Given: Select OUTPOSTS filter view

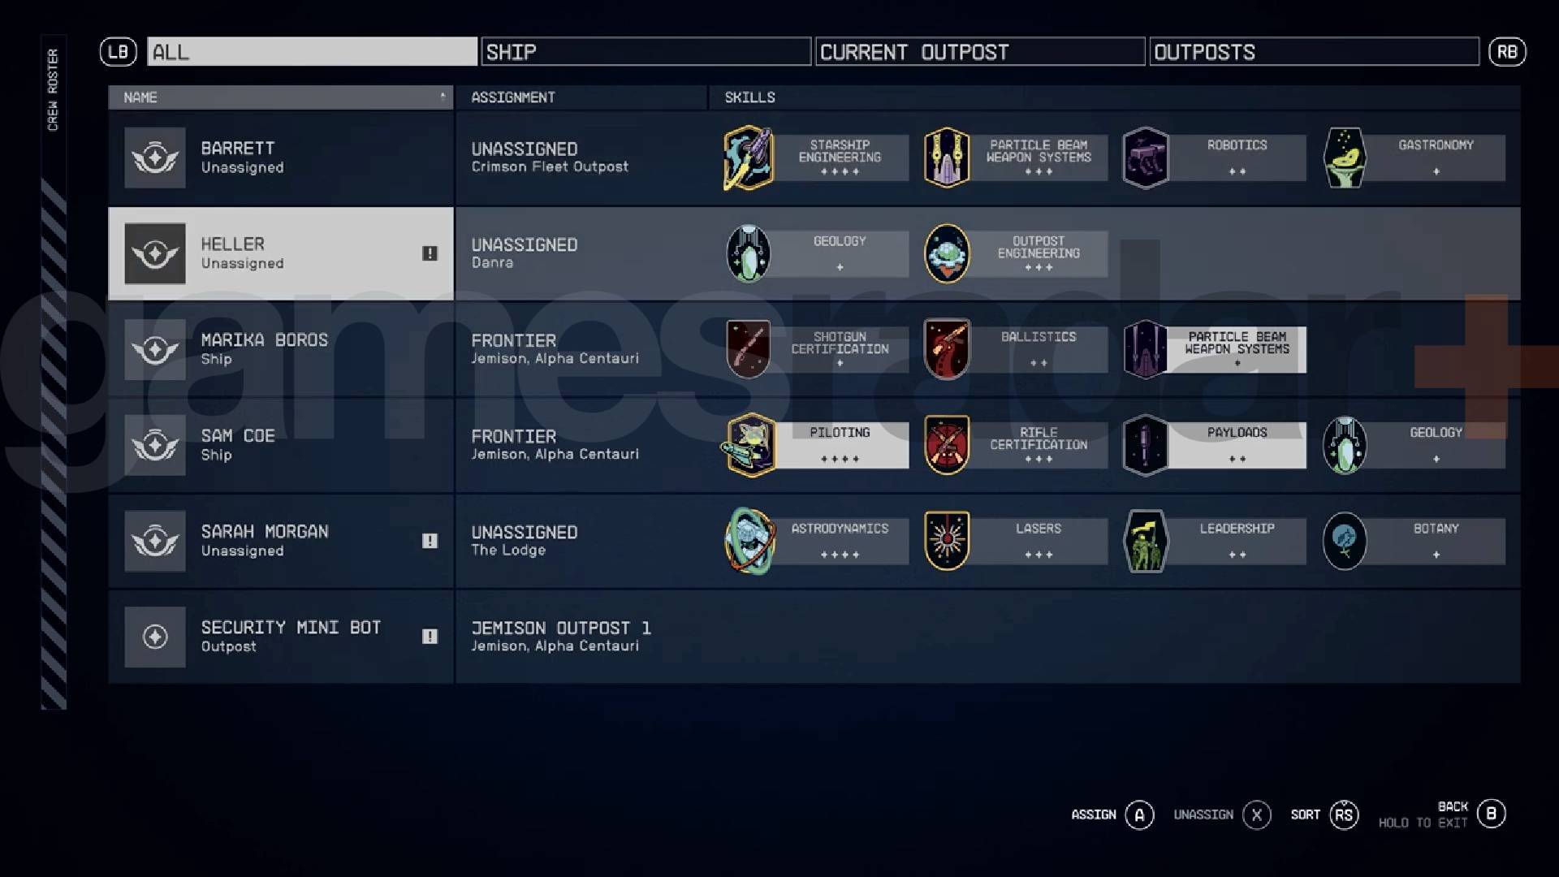Looking at the screenshot, I should (1313, 50).
